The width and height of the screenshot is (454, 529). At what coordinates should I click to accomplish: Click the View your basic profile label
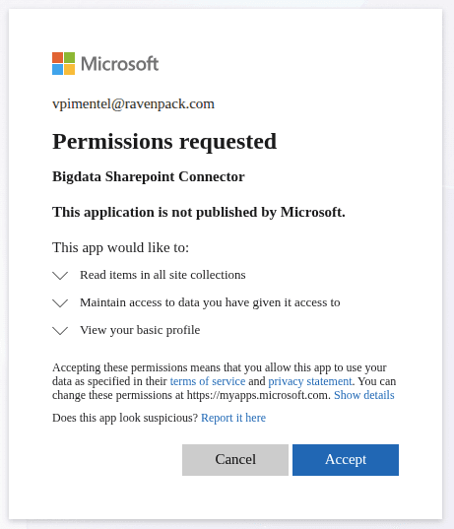(x=140, y=330)
